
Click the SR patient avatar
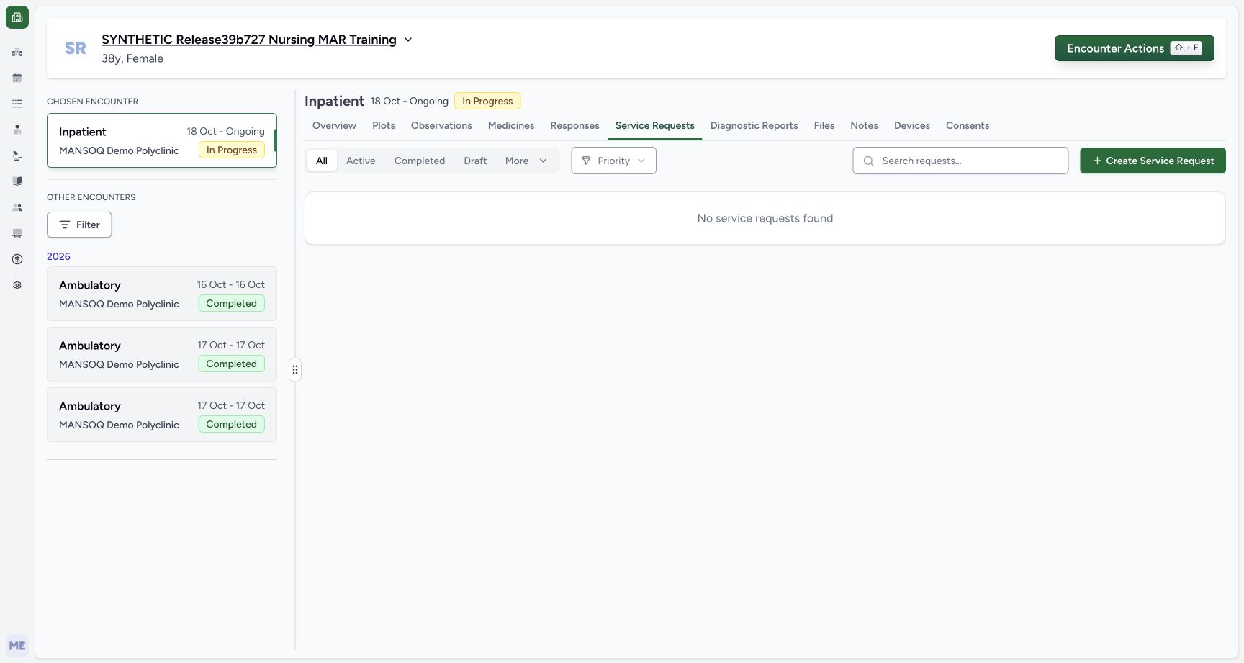pyautogui.click(x=76, y=48)
